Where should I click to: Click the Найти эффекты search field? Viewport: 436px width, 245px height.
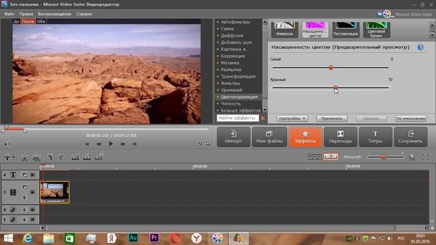click(237, 118)
